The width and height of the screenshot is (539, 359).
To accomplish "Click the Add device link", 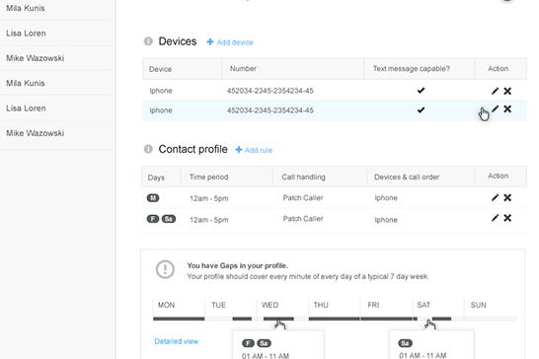I will 230,42.
